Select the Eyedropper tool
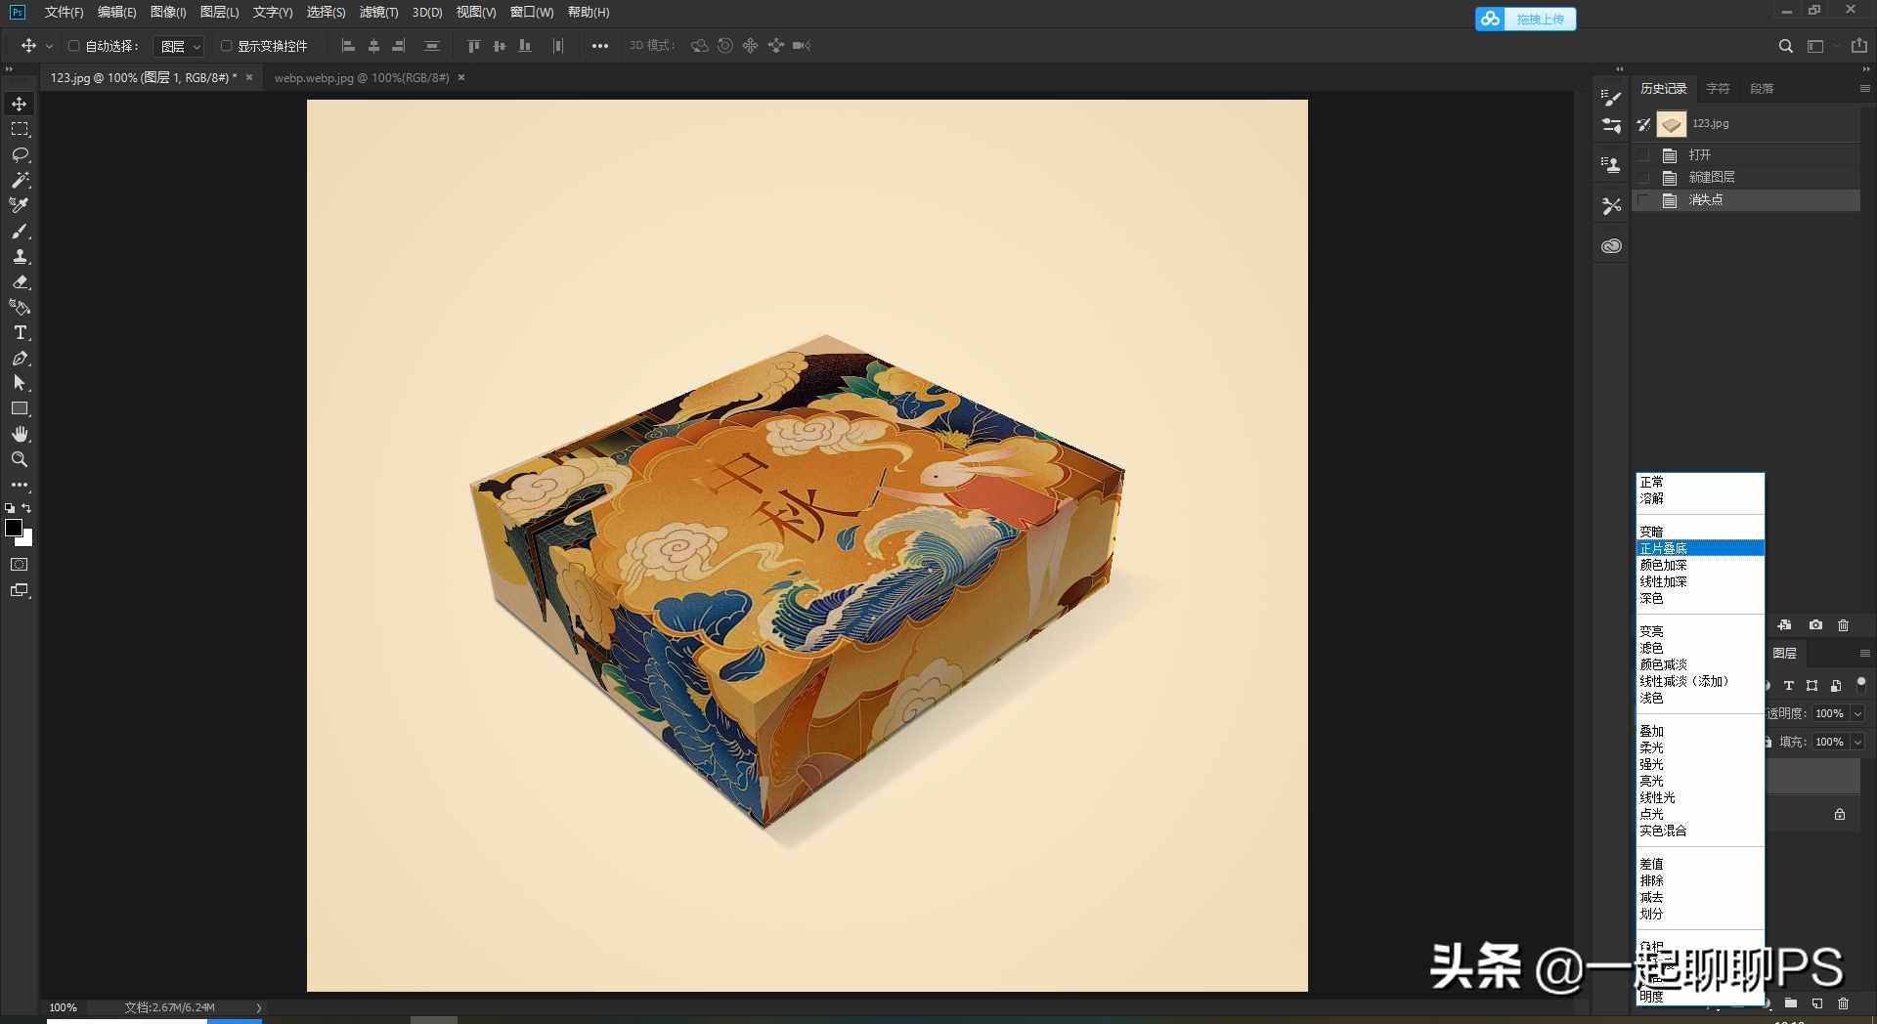The width and height of the screenshot is (1877, 1024). pos(20,205)
